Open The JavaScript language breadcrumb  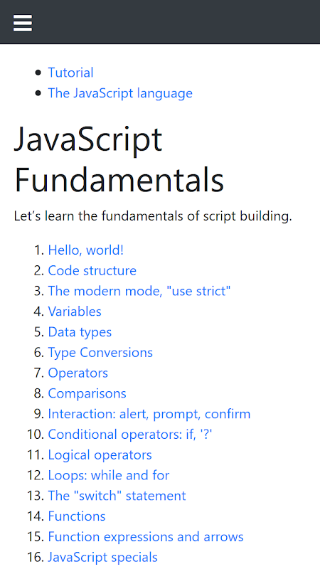point(120,93)
